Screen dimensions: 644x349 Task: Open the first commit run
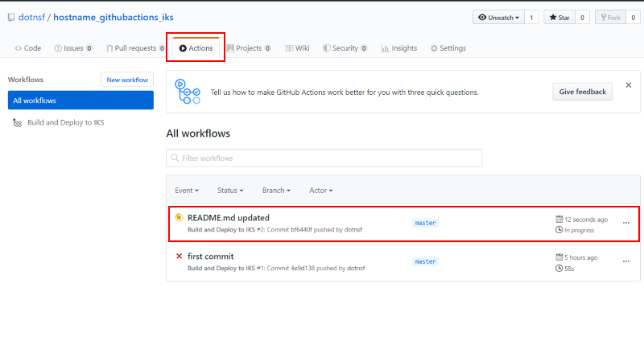pyautogui.click(x=210, y=257)
